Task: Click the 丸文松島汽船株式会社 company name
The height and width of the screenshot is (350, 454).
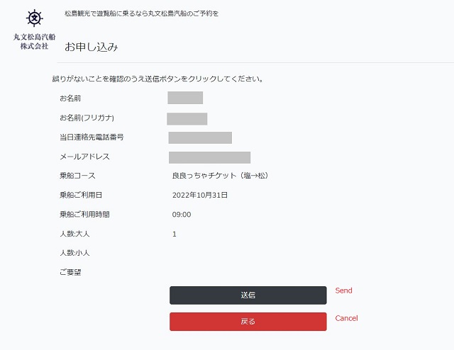Action: 34,41
